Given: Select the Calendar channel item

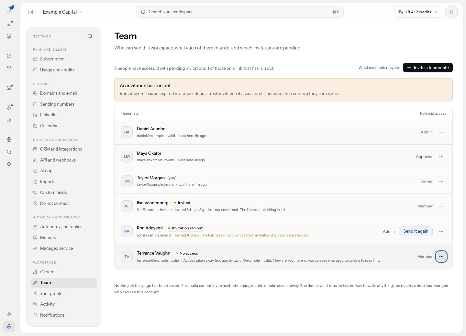Looking at the screenshot, I should (64, 126).
